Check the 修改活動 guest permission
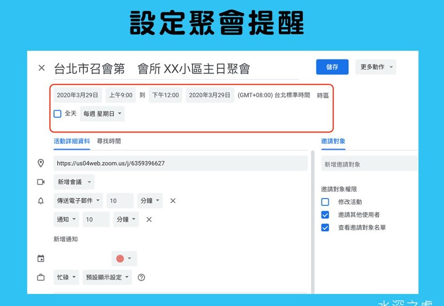The width and height of the screenshot is (444, 306). coord(325,202)
